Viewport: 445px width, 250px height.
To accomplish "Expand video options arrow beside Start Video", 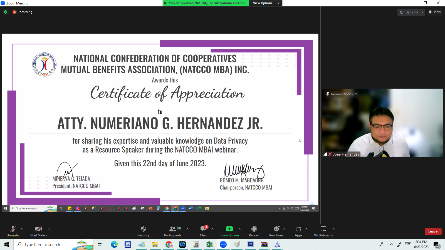I will point(49,229).
